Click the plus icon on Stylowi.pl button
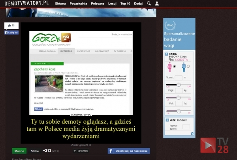This screenshot has width=237, height=160. 75,151
